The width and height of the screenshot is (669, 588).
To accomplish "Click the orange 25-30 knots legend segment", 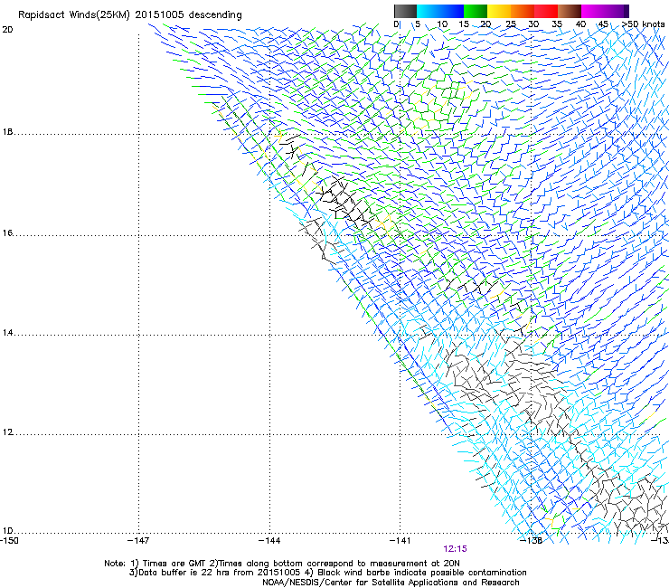I will point(523,11).
